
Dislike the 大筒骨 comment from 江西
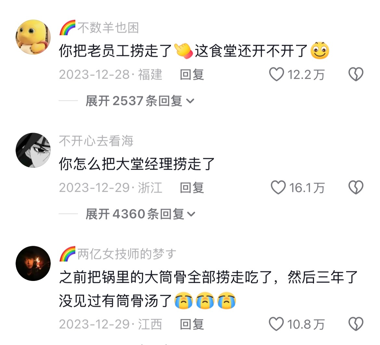click(356, 324)
